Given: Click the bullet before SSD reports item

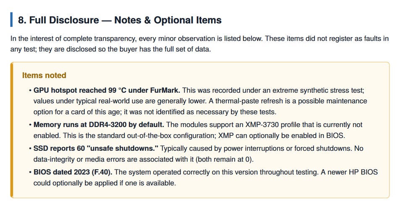Looking at the screenshot, I should [x=30, y=149].
